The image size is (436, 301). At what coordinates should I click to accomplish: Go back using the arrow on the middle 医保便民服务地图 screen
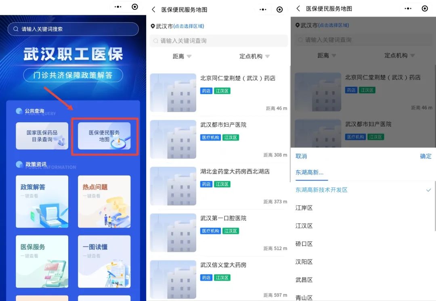click(x=153, y=9)
